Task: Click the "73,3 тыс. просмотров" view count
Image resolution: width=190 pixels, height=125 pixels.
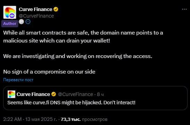Action: pyautogui.click(x=84, y=119)
